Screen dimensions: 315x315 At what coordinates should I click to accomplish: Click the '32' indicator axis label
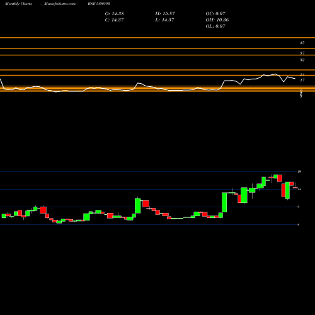302,60
